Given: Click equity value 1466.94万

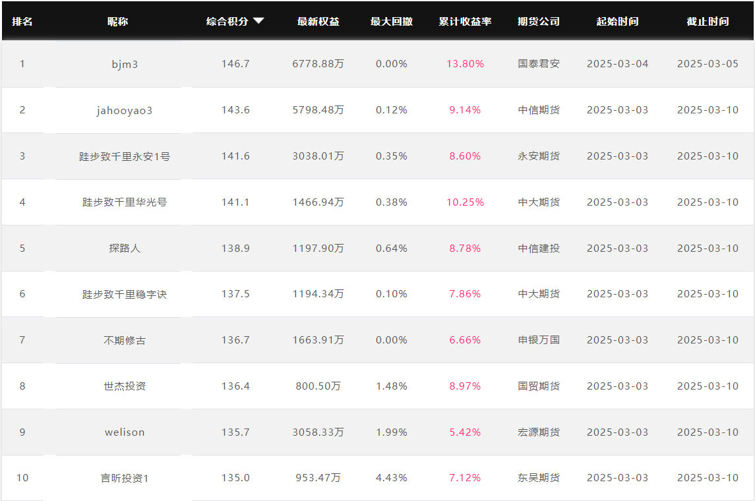Looking at the screenshot, I should pos(318,202).
